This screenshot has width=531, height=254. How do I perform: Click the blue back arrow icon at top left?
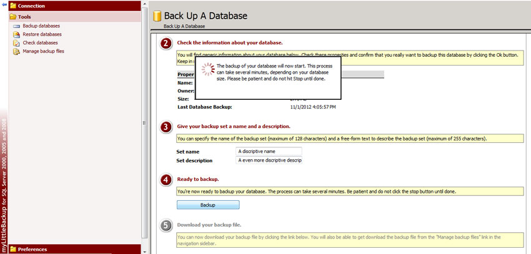tap(4, 4)
